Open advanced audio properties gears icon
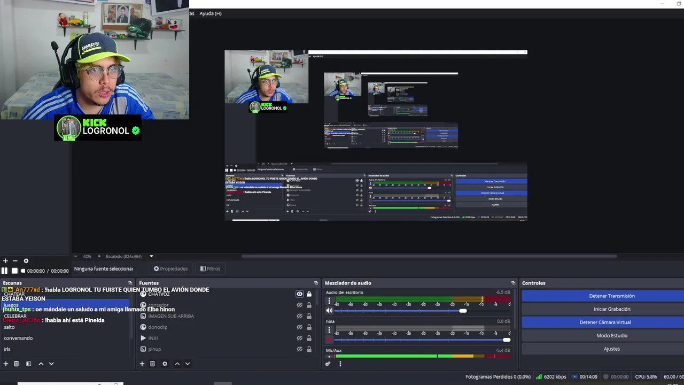 coord(328,364)
